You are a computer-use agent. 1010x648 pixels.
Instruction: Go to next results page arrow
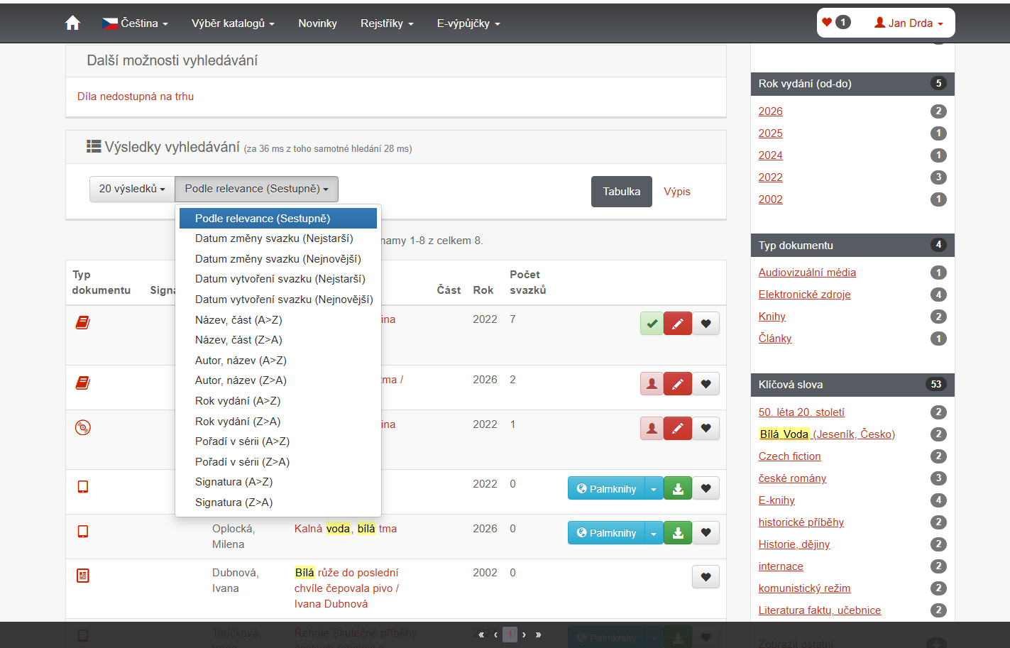[x=524, y=635]
